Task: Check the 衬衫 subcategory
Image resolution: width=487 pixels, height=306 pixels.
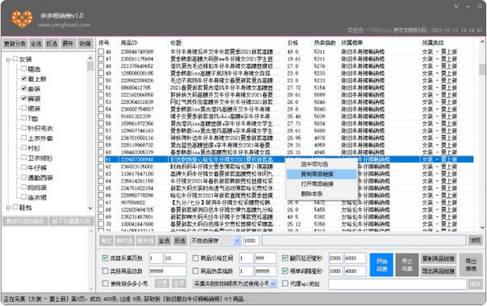Action: 24,148
